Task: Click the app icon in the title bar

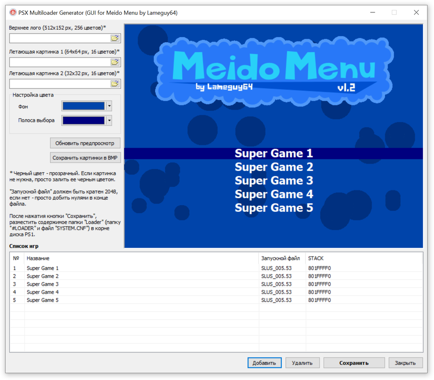Action: pos(13,12)
